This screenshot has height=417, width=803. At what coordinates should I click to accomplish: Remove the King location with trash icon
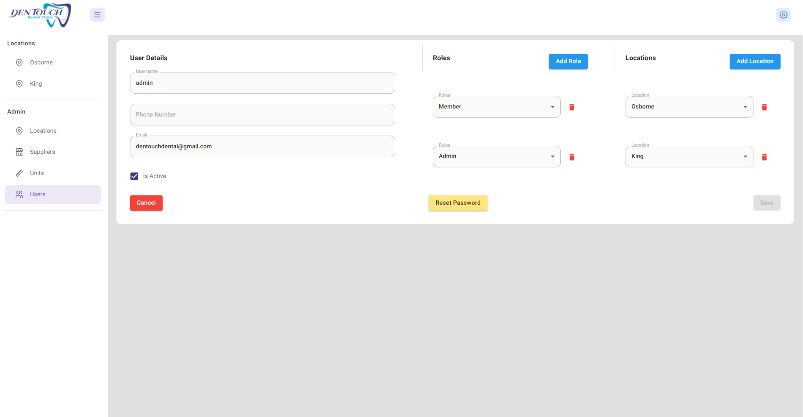(x=764, y=157)
